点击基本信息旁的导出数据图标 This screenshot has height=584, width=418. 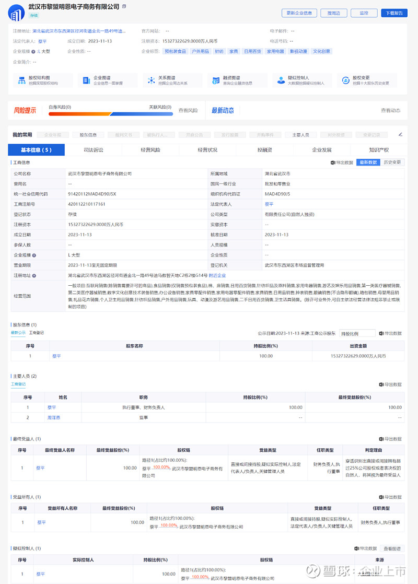click(334, 163)
